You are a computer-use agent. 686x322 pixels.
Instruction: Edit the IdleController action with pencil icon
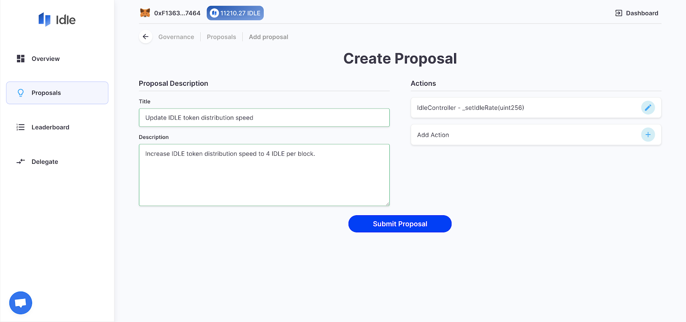coord(648,108)
